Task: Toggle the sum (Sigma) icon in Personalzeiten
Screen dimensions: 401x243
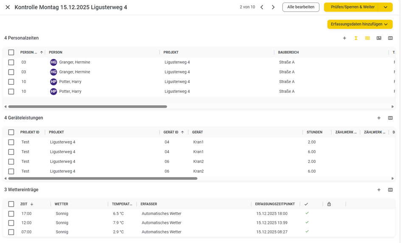Action: tap(356, 38)
